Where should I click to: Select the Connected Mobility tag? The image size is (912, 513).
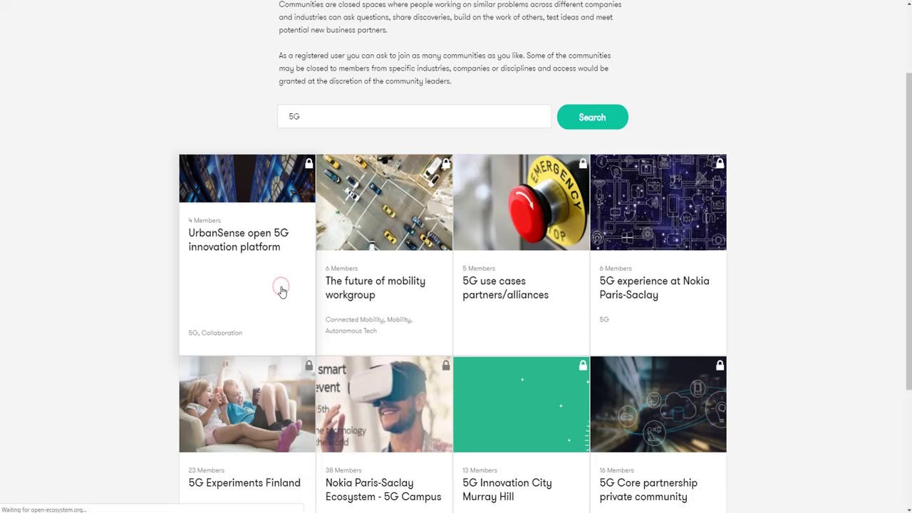[354, 320]
